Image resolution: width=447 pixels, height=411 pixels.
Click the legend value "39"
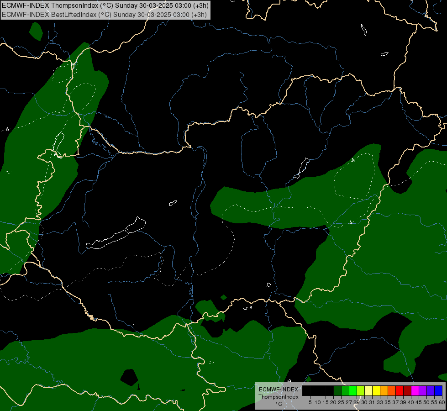(403, 402)
